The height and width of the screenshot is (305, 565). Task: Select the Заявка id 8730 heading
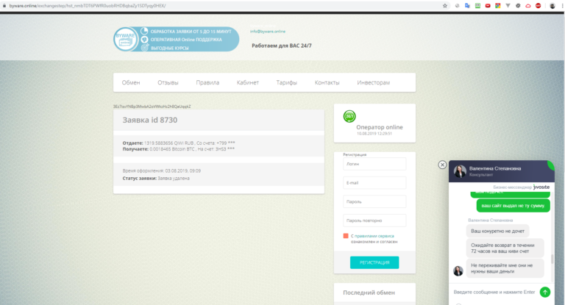point(150,120)
